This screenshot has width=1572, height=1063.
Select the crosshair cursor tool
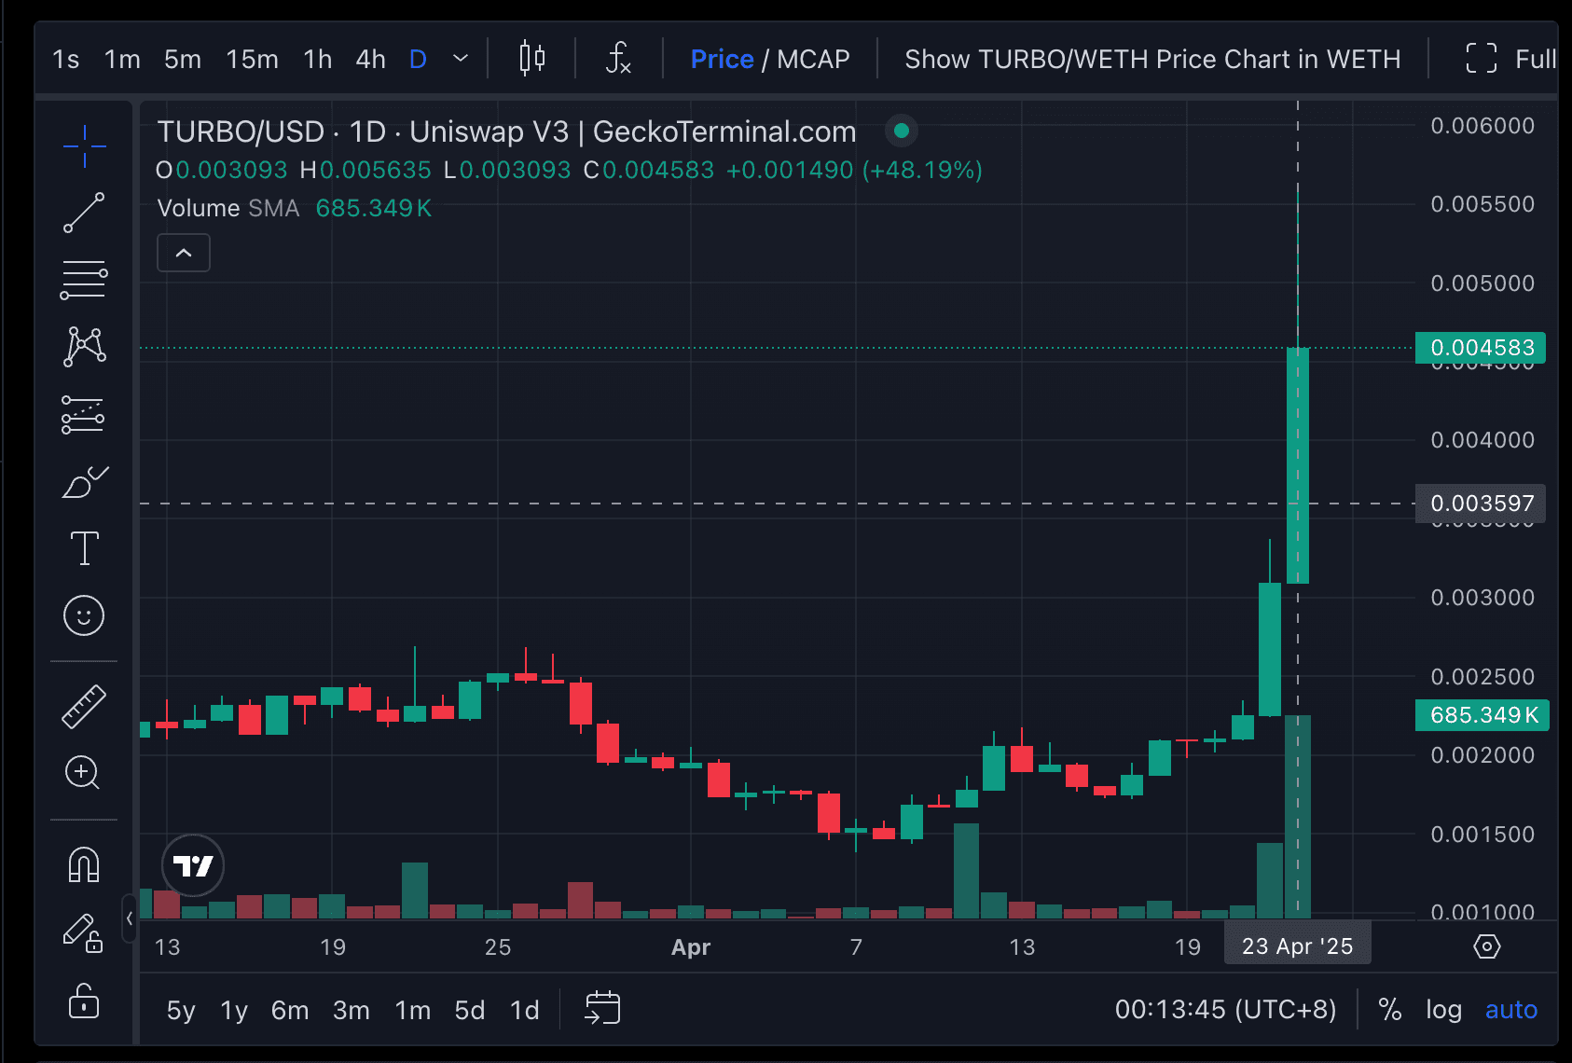pyautogui.click(x=83, y=146)
